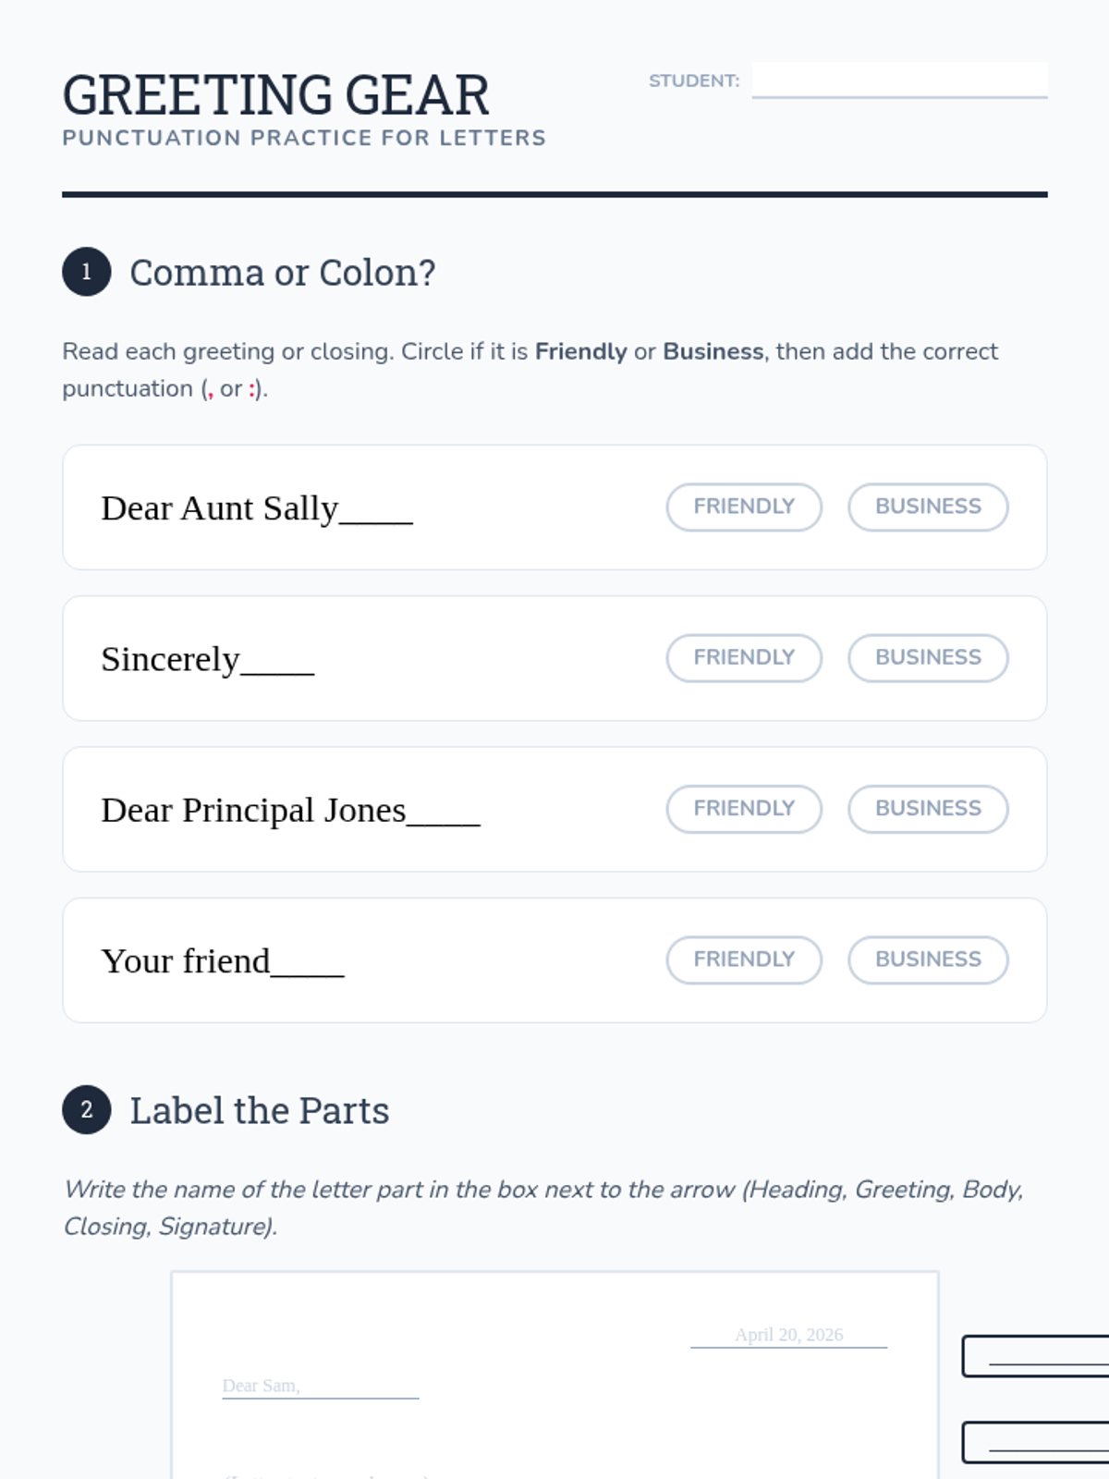Viewport: 1109px width, 1479px height.
Task: Mark Dear Principal Jones as Friendly
Action: coord(744,808)
